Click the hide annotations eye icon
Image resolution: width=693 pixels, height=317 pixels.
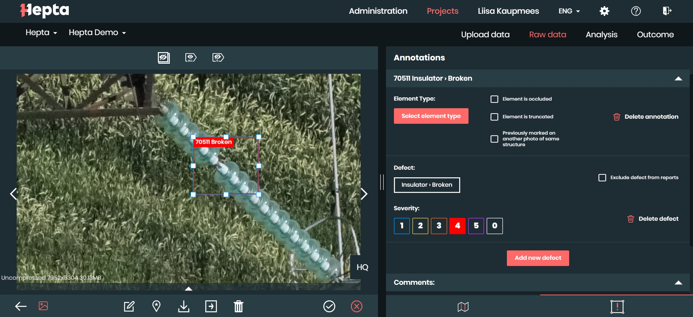click(164, 58)
